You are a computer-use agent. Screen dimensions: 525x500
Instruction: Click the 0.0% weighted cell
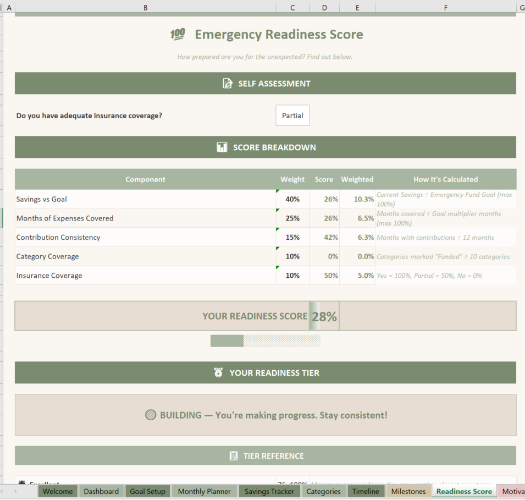pos(357,256)
